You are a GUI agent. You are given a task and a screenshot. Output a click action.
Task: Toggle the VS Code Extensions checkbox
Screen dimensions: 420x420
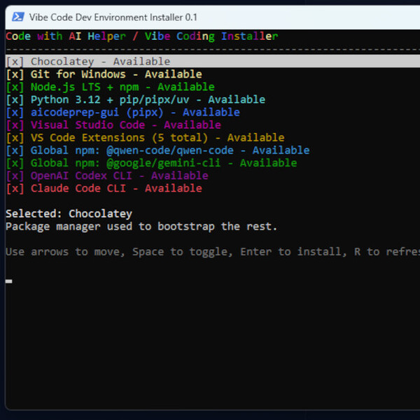pyautogui.click(x=15, y=138)
